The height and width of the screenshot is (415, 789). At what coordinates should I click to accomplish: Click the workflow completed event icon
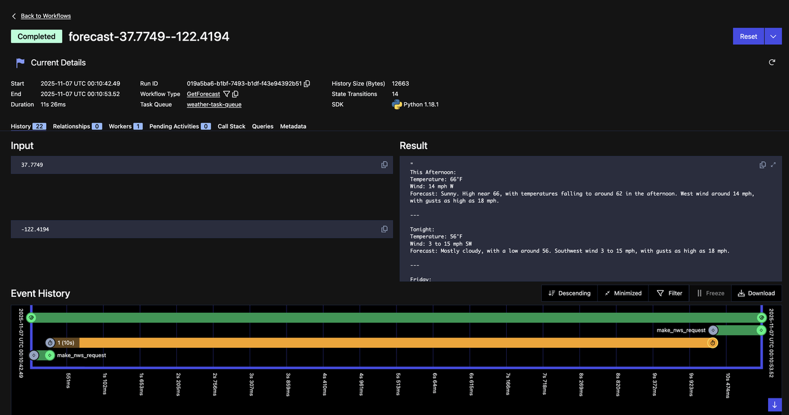pos(761,318)
